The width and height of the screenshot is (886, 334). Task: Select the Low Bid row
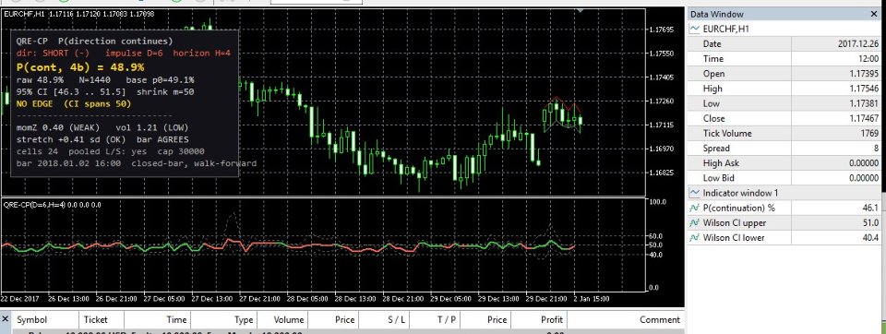[784, 178]
